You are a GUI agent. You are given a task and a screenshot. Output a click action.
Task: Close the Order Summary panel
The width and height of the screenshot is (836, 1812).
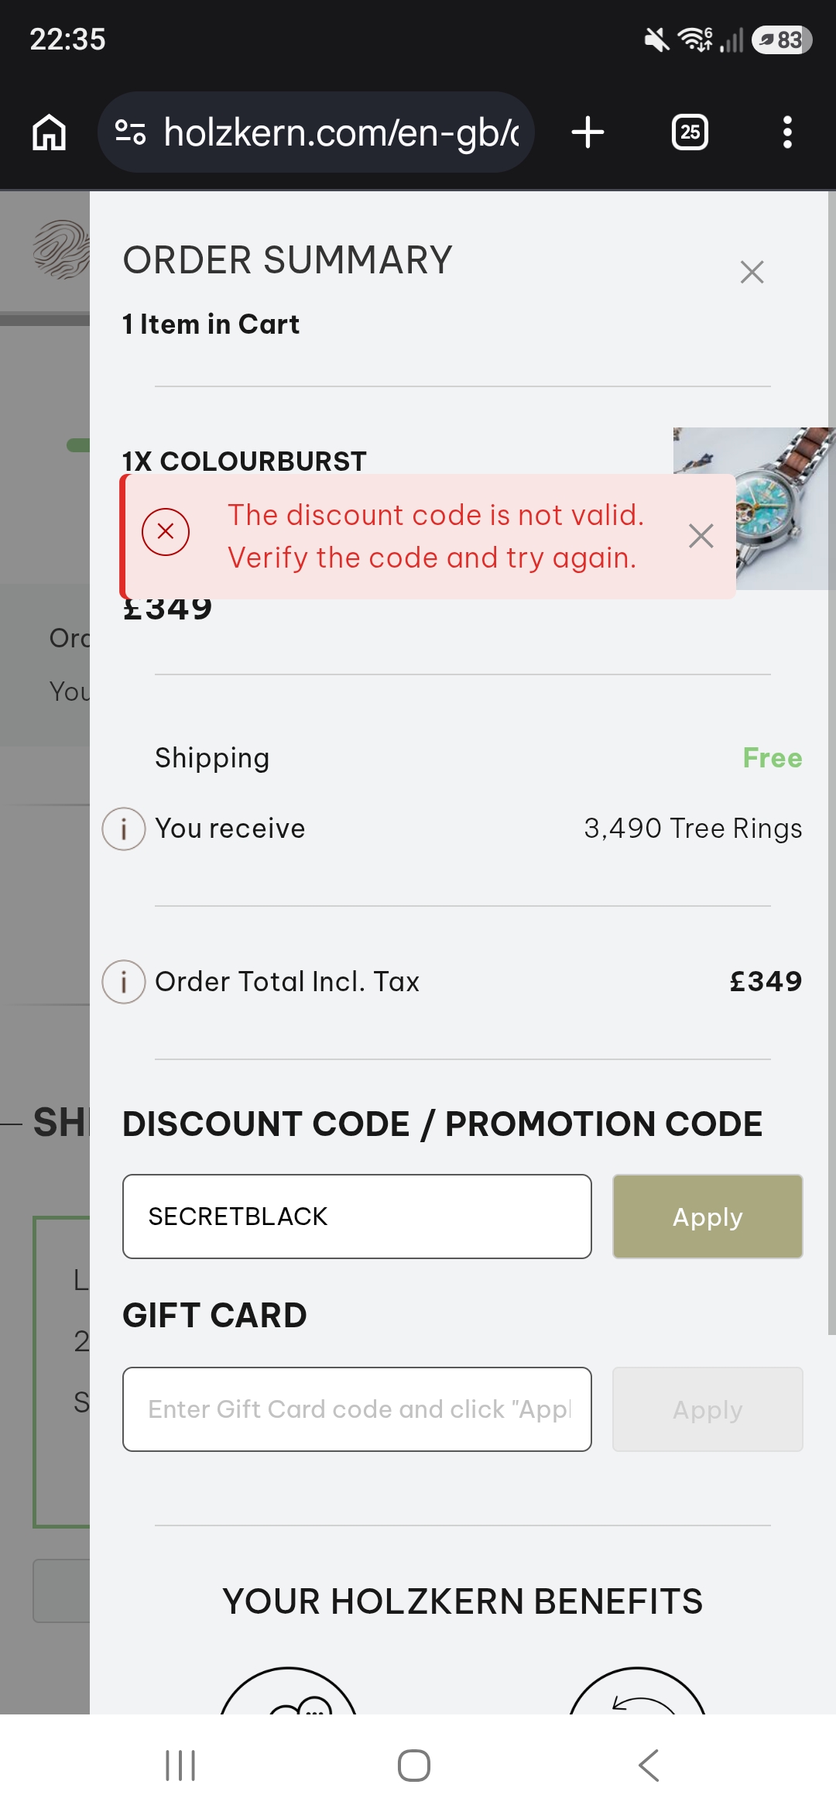point(752,272)
